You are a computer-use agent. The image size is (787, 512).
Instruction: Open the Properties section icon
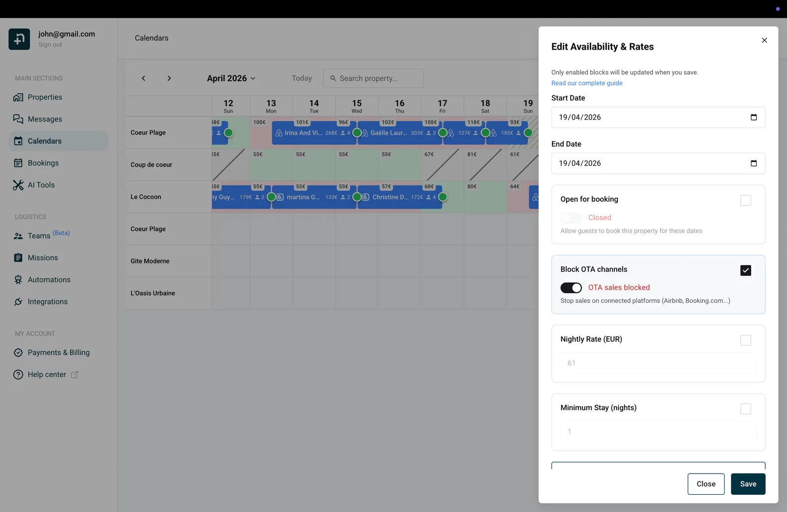[x=18, y=97]
